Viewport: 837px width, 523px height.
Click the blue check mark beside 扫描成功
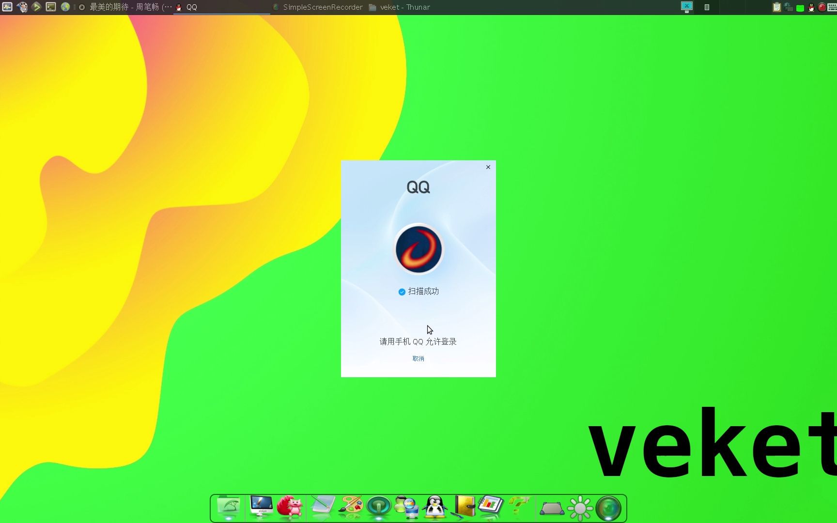point(402,292)
